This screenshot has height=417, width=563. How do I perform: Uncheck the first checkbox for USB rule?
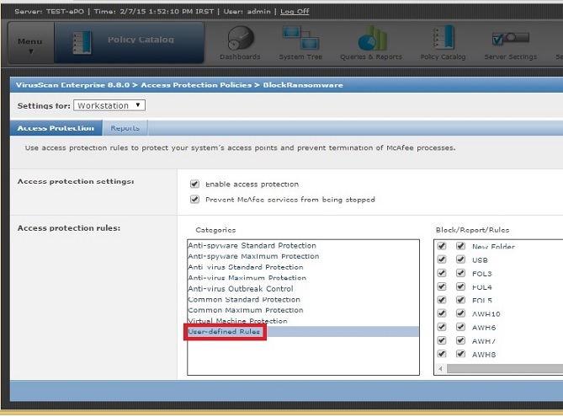click(443, 260)
